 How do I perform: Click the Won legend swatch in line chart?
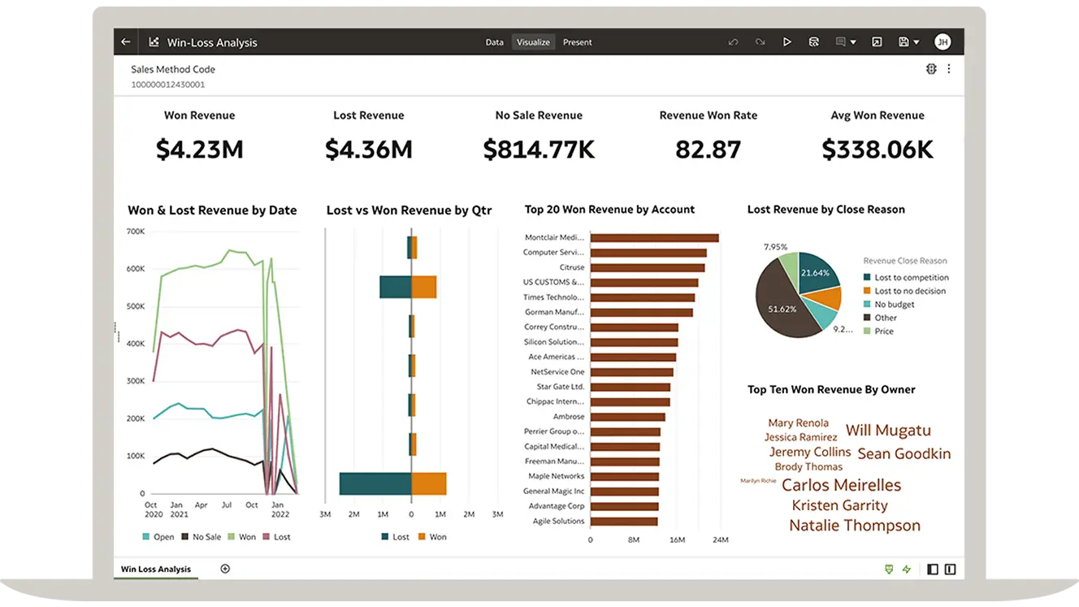pos(232,537)
